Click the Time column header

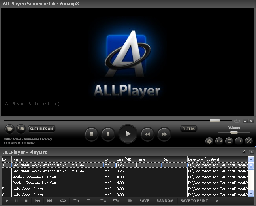[x=149, y=159]
